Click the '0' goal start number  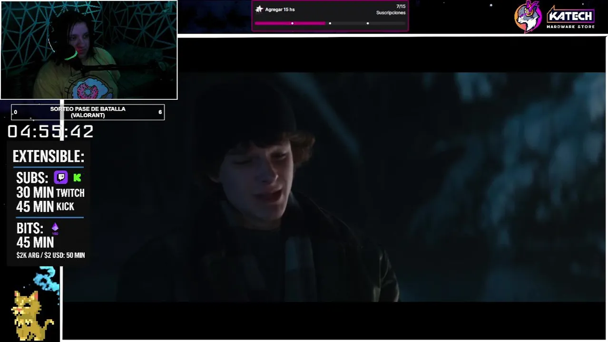tap(16, 112)
